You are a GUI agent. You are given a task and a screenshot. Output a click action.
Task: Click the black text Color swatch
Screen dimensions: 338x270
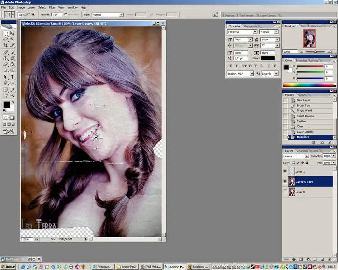coord(268,58)
